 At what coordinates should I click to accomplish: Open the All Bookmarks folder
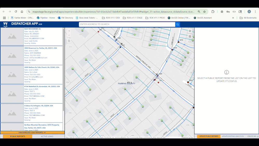[x=248, y=18]
